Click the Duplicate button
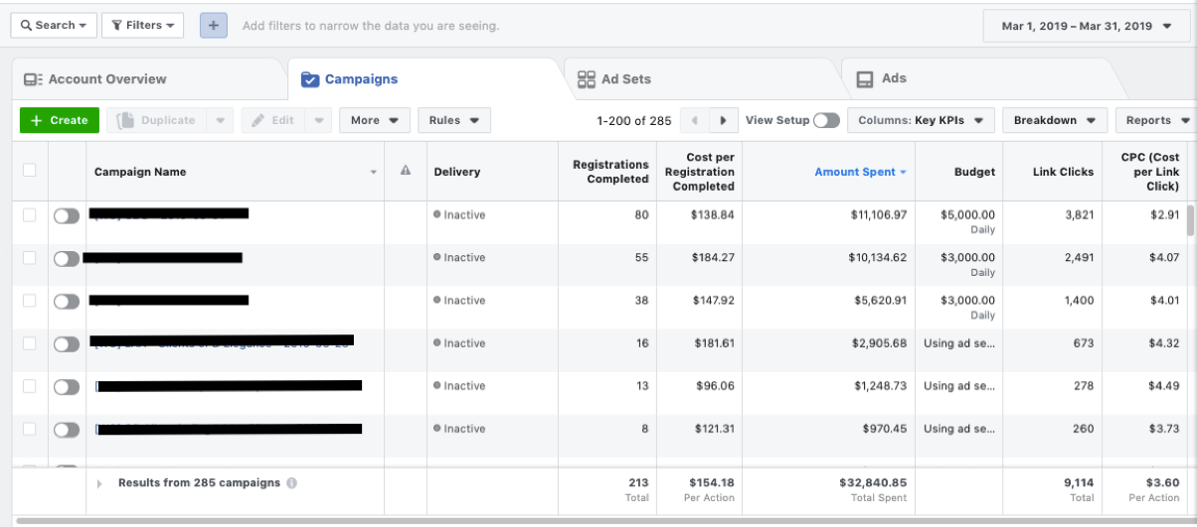This screenshot has height=527, width=1197. (156, 120)
